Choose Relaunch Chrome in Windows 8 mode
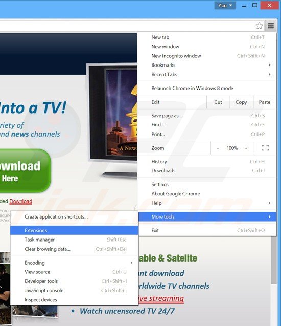 pos(207,88)
